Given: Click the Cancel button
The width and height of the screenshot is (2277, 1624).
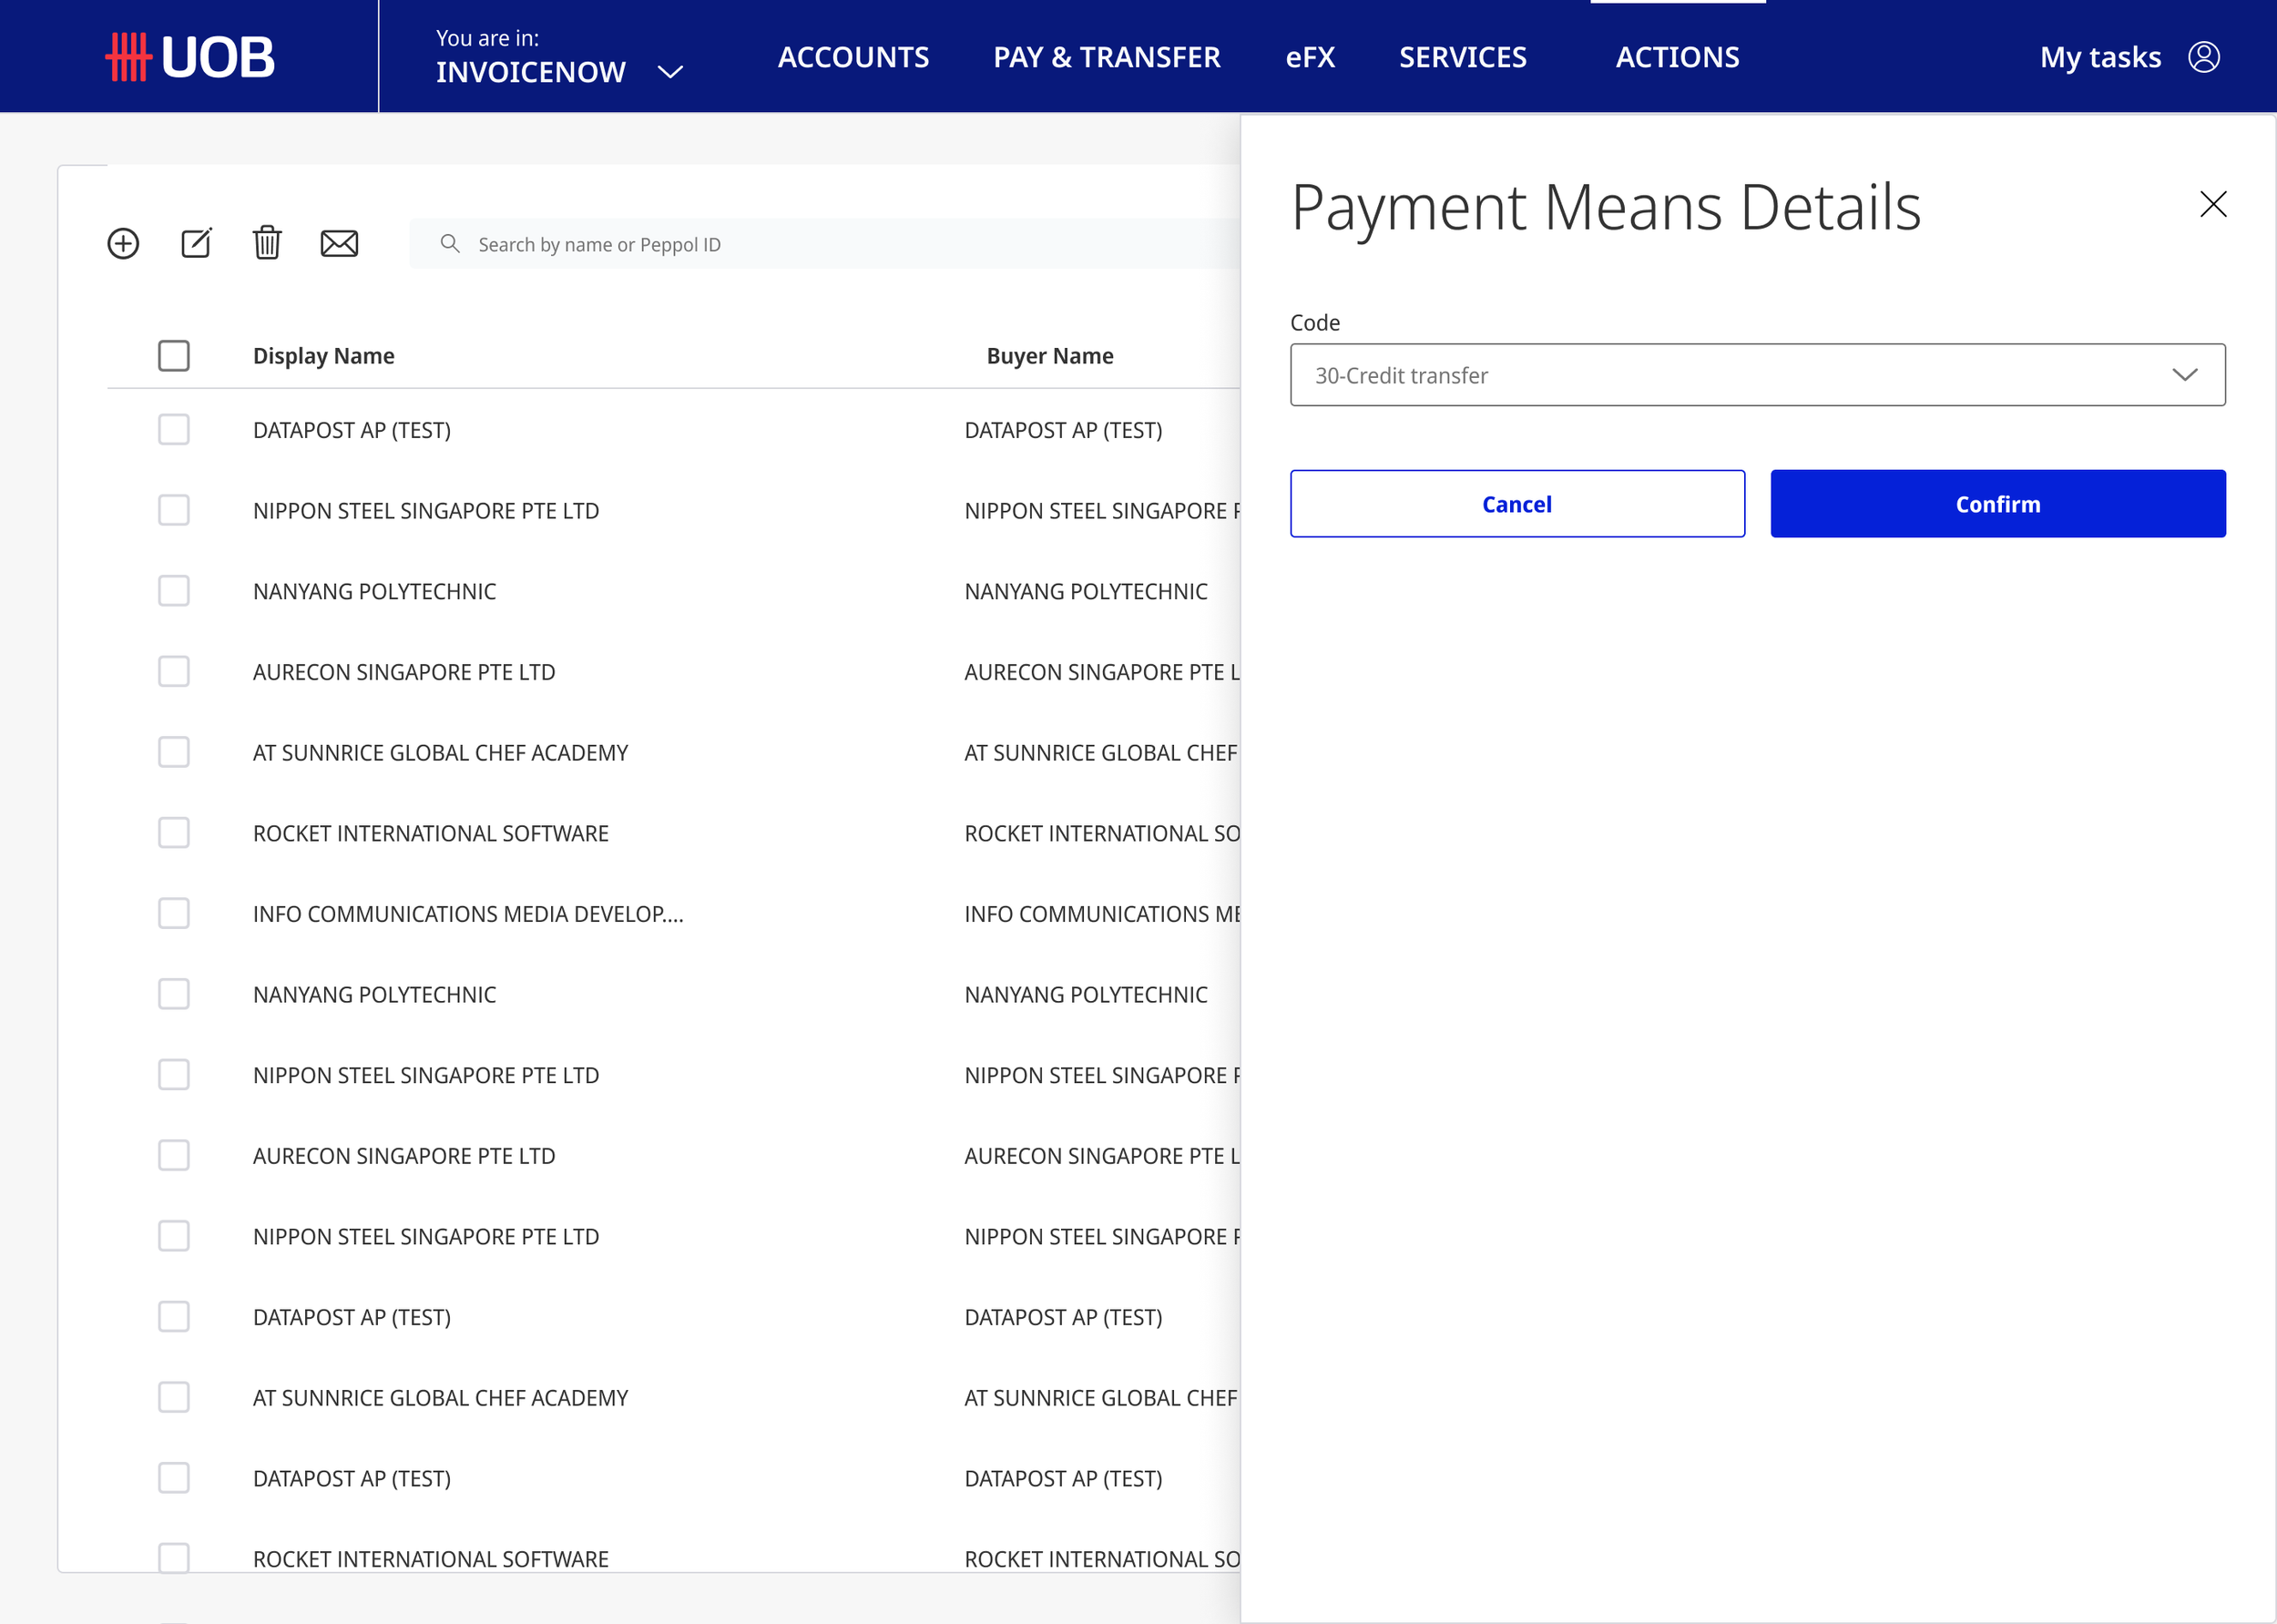Looking at the screenshot, I should click(x=1518, y=504).
